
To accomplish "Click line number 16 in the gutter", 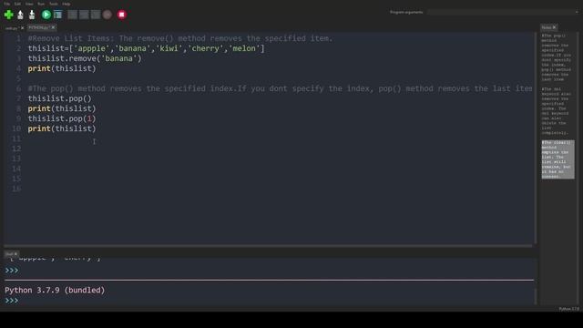I will (x=16, y=189).
